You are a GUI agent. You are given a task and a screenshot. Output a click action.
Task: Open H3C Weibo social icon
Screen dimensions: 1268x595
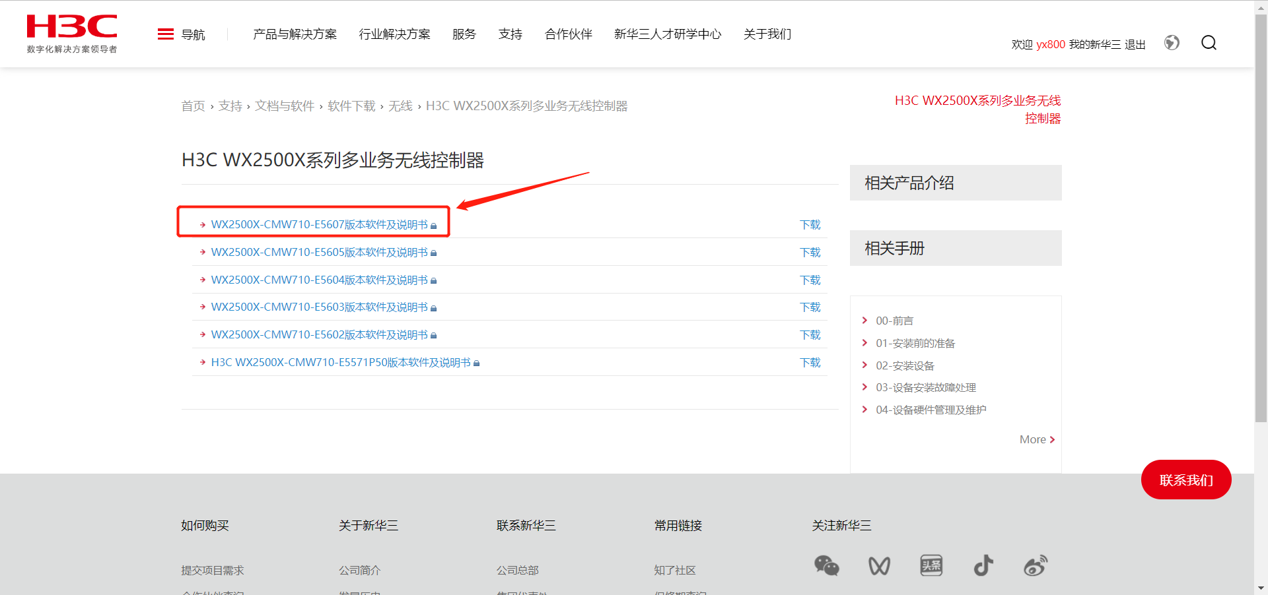1036,565
